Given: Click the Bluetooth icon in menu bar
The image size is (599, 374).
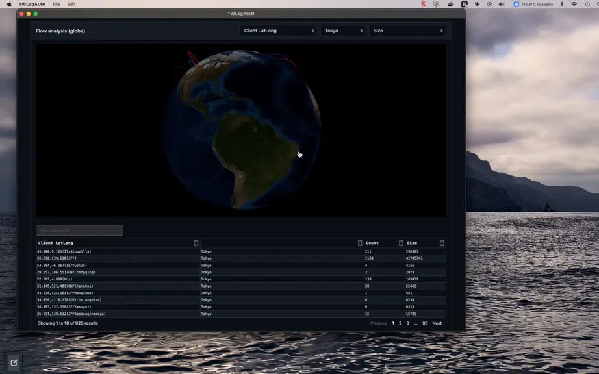Looking at the screenshot, I should [x=561, y=4].
